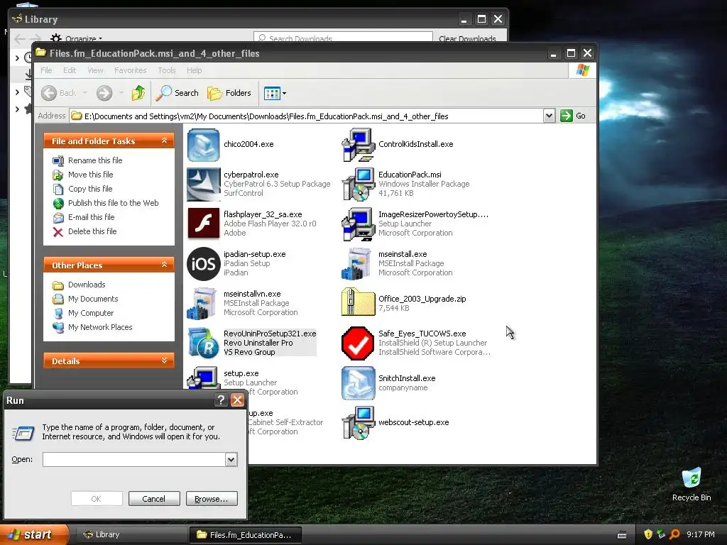
Task: Select the SnitchInstall.exe icon
Action: 358,383
